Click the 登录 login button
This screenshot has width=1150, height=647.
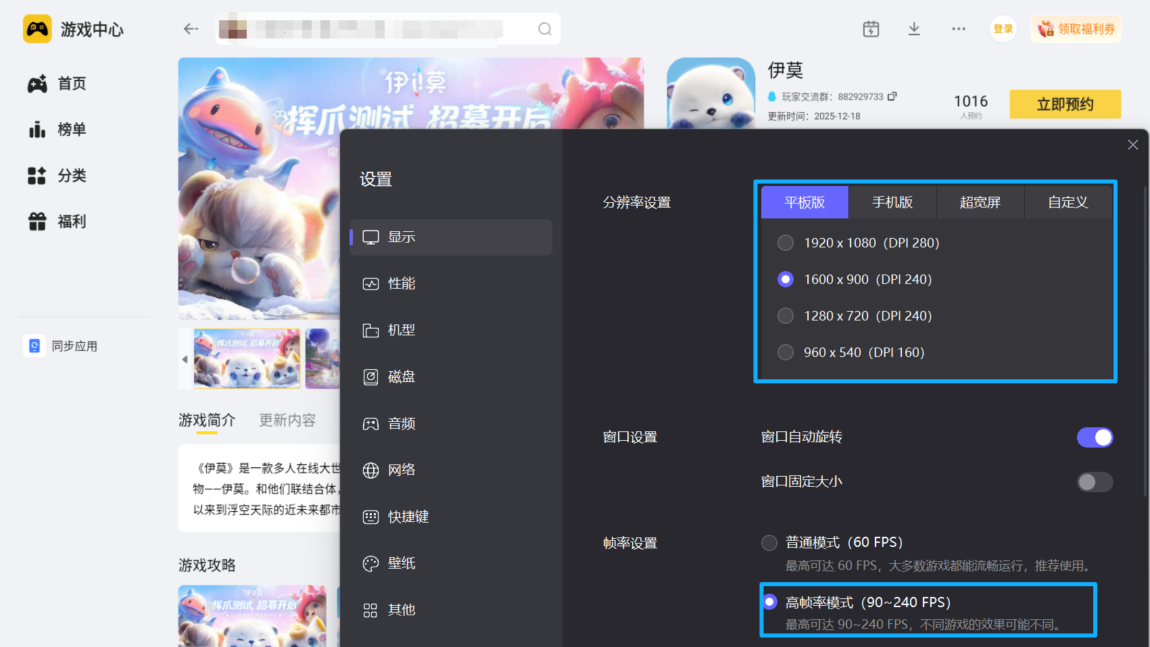pos(1003,28)
